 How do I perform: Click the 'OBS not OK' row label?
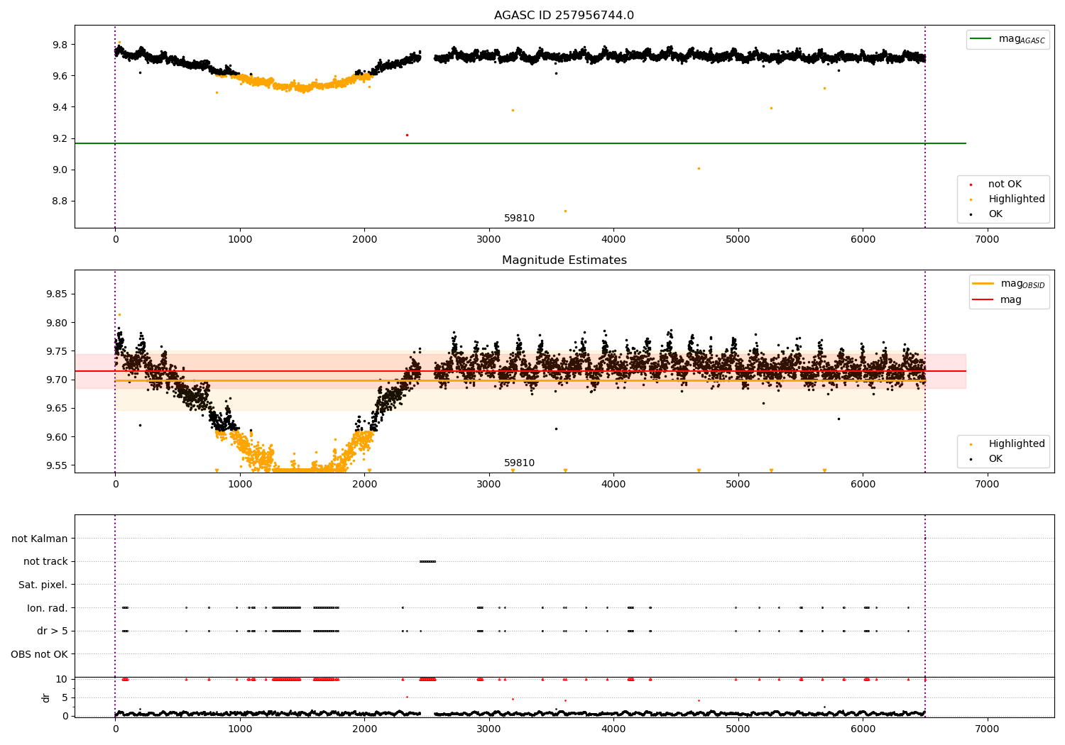click(39, 654)
